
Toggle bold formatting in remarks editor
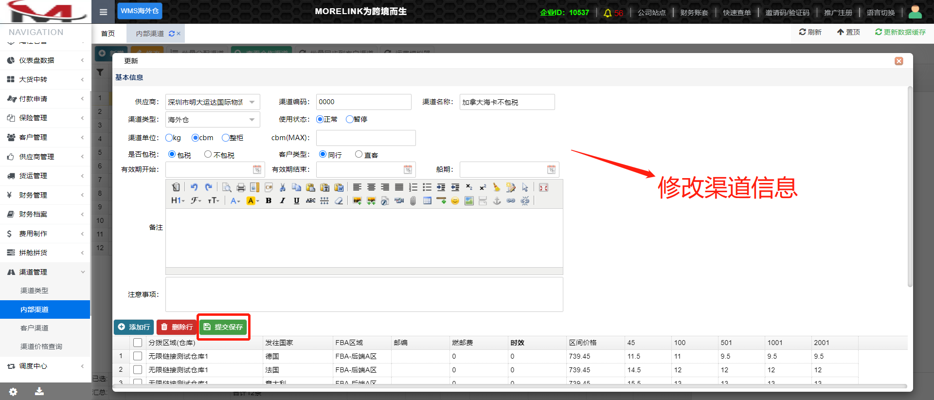269,200
